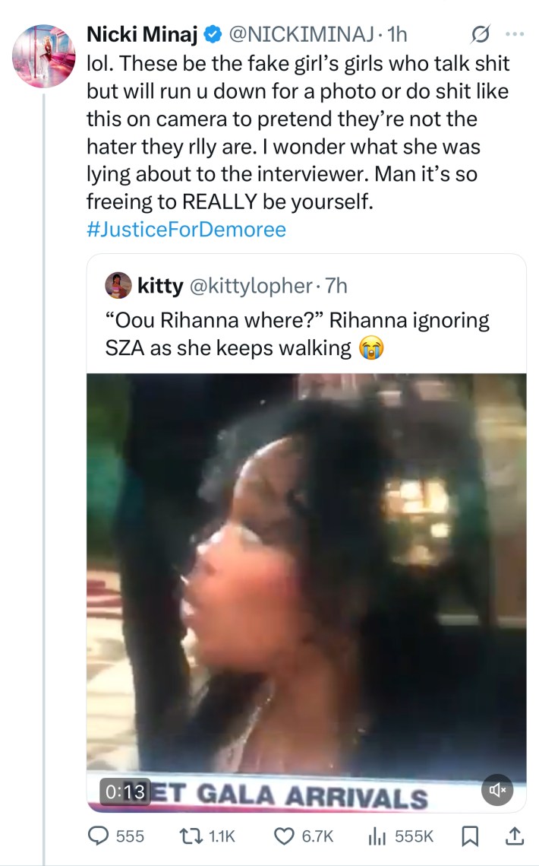Screen dimensions: 539x866
Task: Click the 1h post timestamp
Action: pos(398,34)
